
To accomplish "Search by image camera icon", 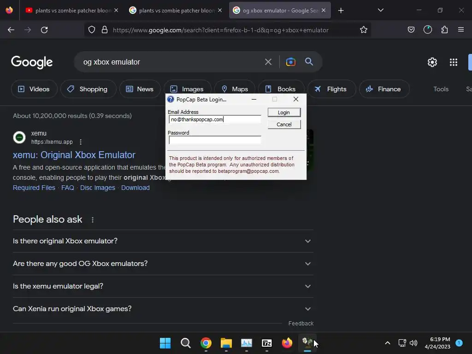I will click(x=290, y=62).
